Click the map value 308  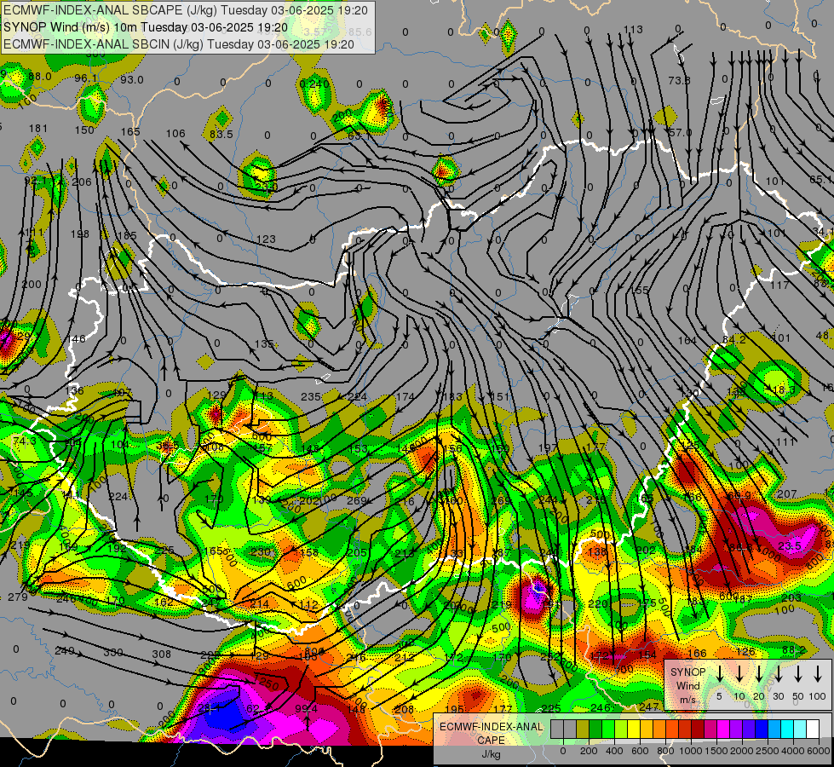pos(162,655)
